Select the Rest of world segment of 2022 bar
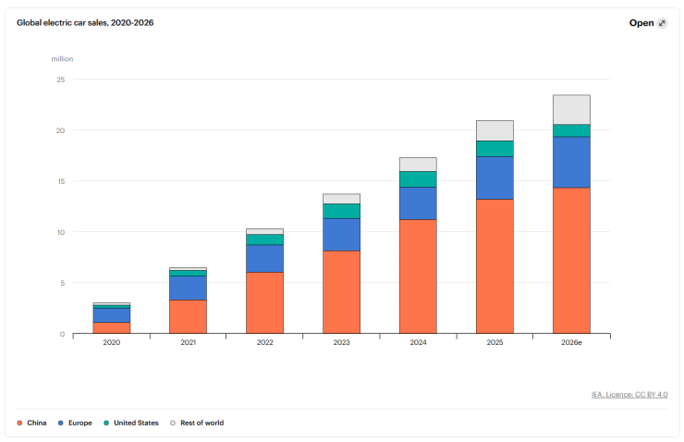This screenshot has height=442, width=684. pyautogui.click(x=264, y=232)
